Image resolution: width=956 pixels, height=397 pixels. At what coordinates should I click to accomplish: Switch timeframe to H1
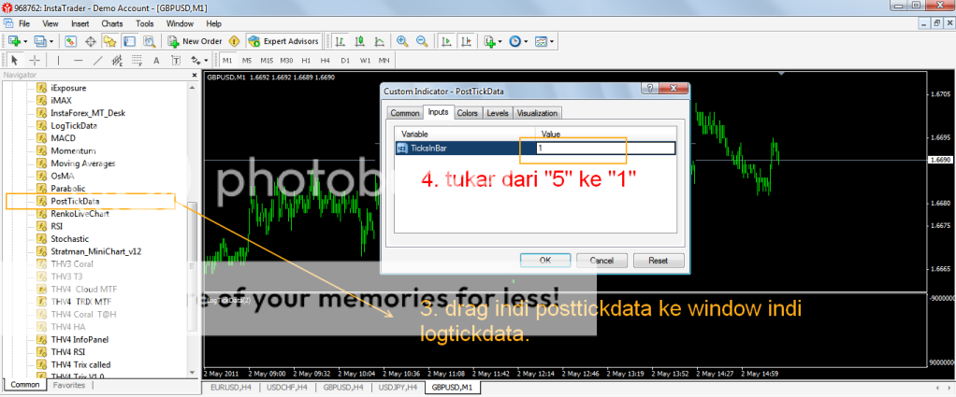coord(307,60)
